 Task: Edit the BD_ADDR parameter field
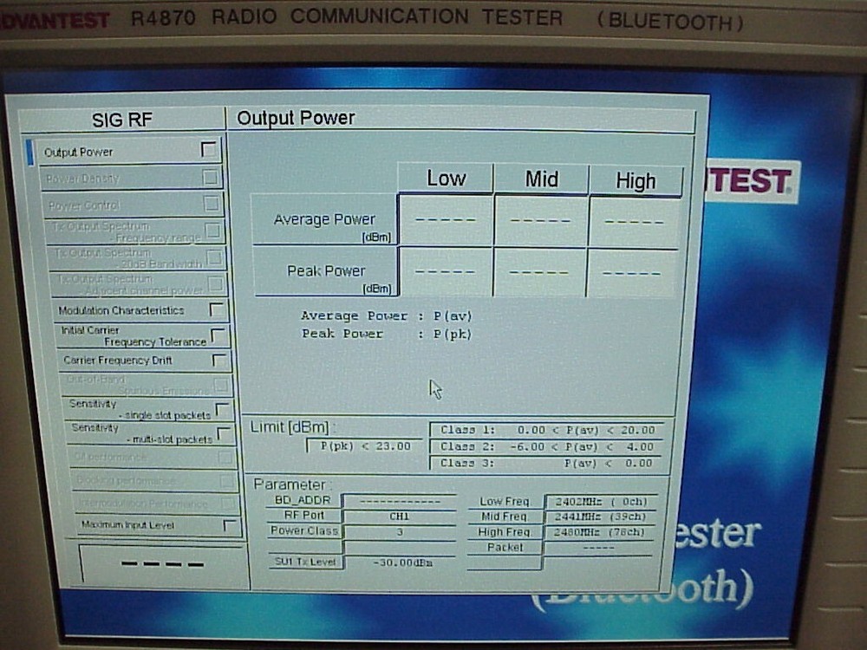pyautogui.click(x=399, y=501)
